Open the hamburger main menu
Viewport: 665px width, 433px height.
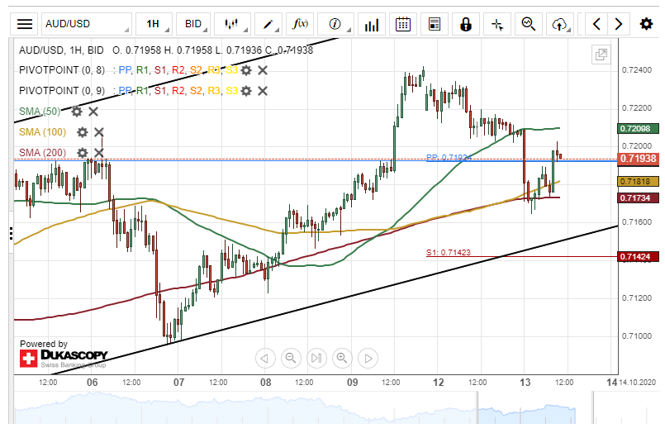tap(26, 24)
